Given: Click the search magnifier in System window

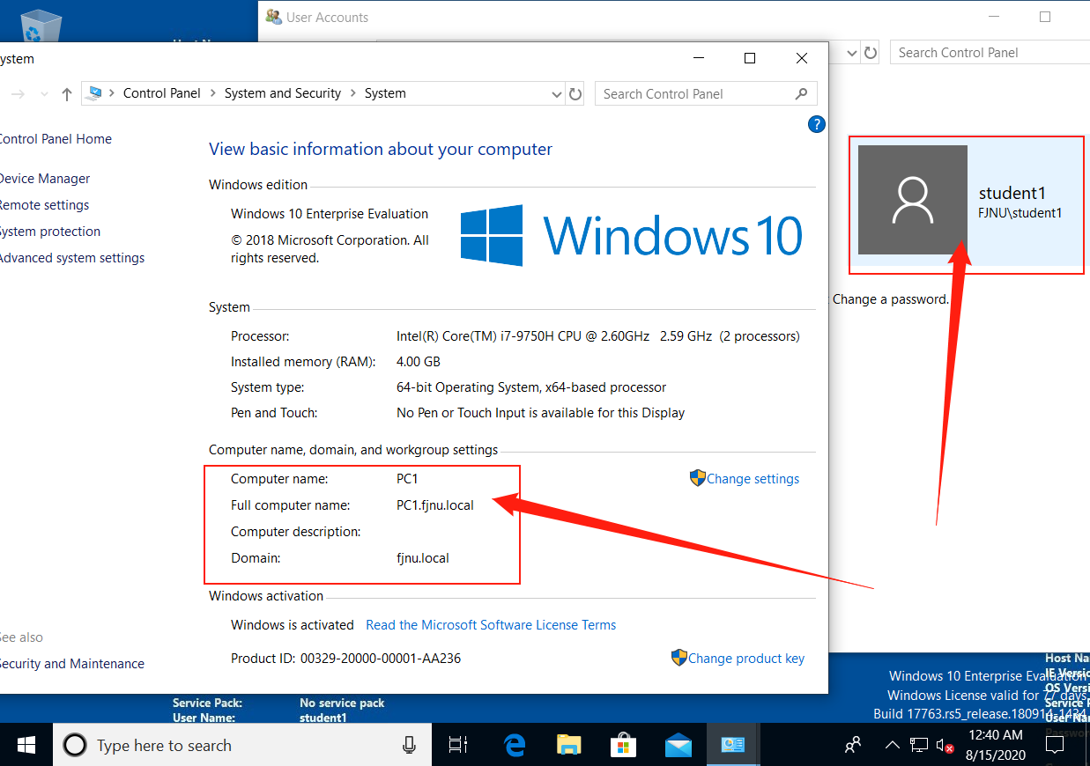Looking at the screenshot, I should [x=801, y=93].
